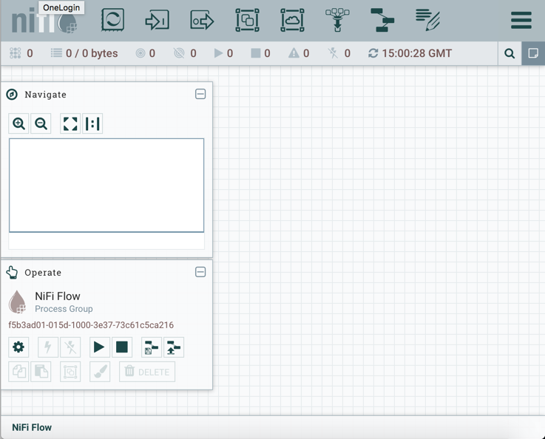Screen dimensions: 545x439
Task: Collapse the Operate panel
Action: coord(200,272)
